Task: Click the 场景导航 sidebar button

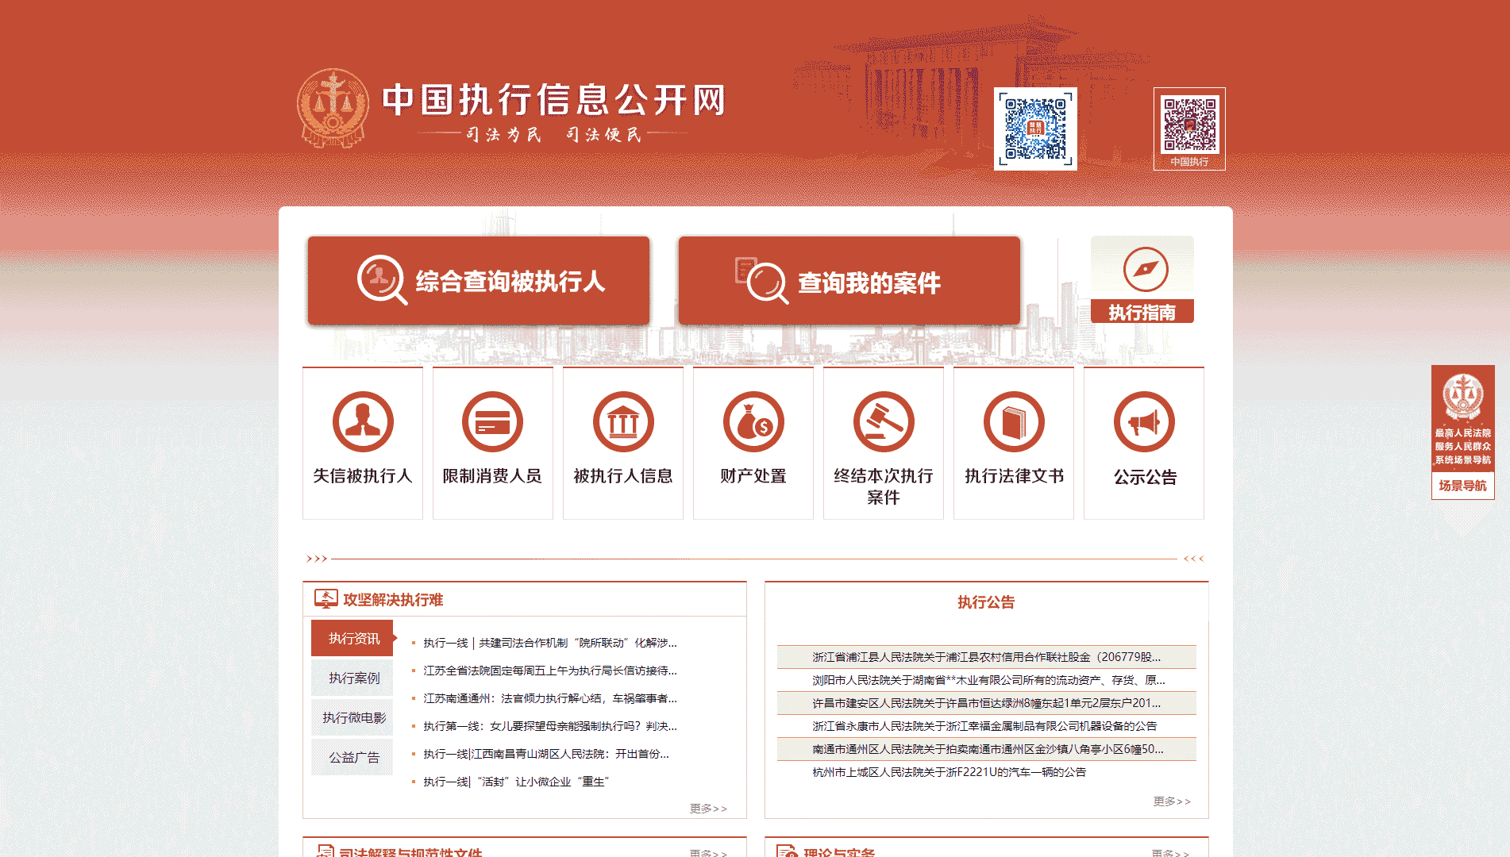Action: (1463, 486)
